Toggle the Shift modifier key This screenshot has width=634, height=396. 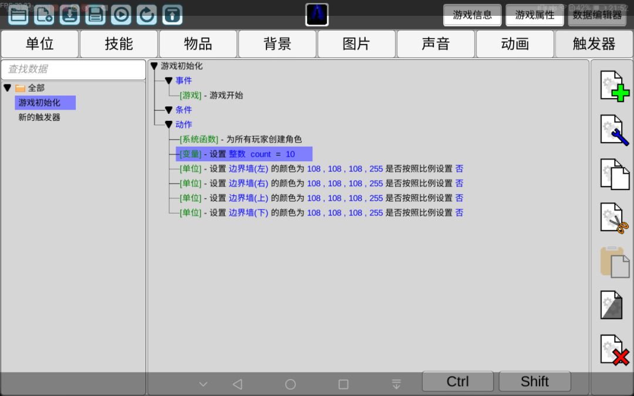click(535, 381)
